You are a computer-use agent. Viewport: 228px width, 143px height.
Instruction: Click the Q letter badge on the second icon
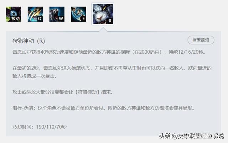tap(40, 18)
